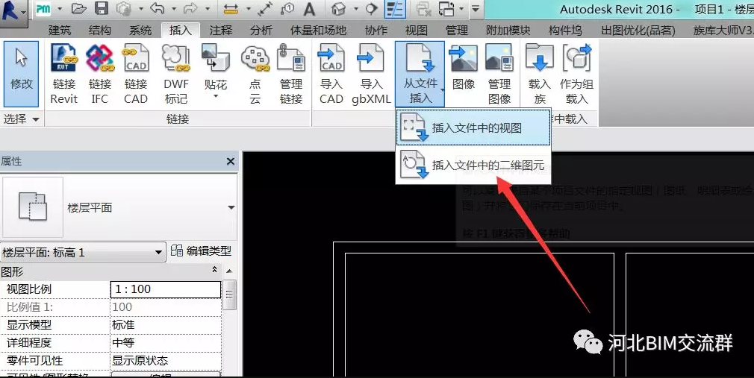Switch to the 系统 ribbon tab

coord(140,31)
